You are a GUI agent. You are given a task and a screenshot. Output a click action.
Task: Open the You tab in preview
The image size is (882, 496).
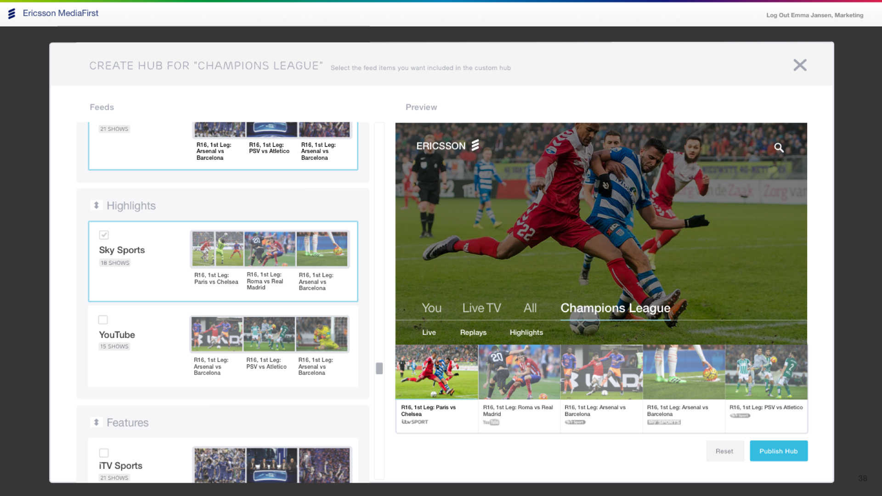point(431,308)
